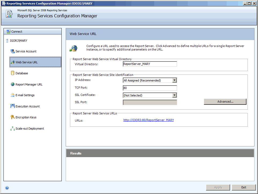
Task: Click the Connect server icon
Action: [8, 31]
